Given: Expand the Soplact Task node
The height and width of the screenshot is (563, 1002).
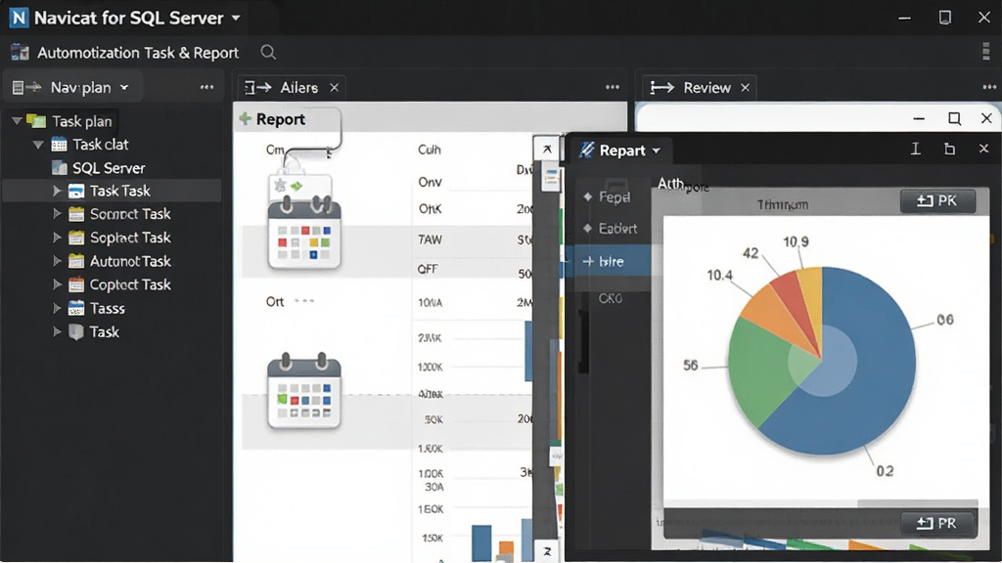Looking at the screenshot, I should [56, 237].
